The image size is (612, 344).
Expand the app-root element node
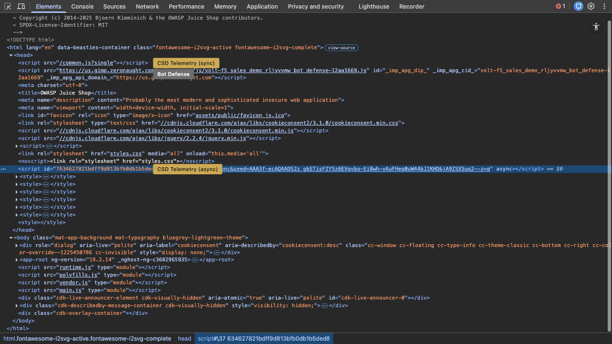[x=16, y=259]
